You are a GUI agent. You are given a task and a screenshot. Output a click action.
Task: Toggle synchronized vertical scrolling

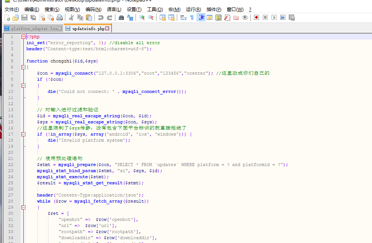pos(163,18)
